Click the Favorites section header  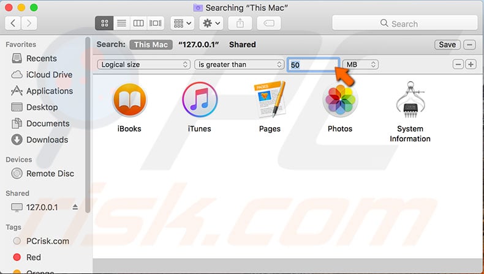point(21,45)
